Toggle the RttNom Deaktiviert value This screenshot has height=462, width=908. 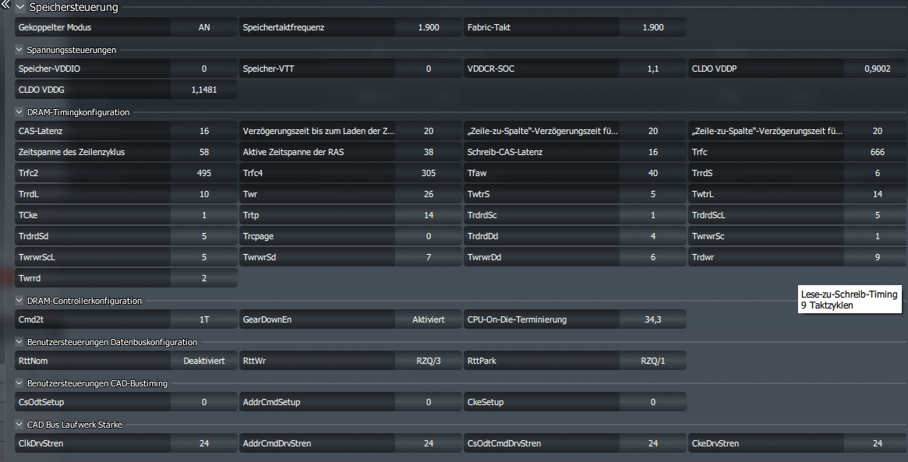(204, 361)
